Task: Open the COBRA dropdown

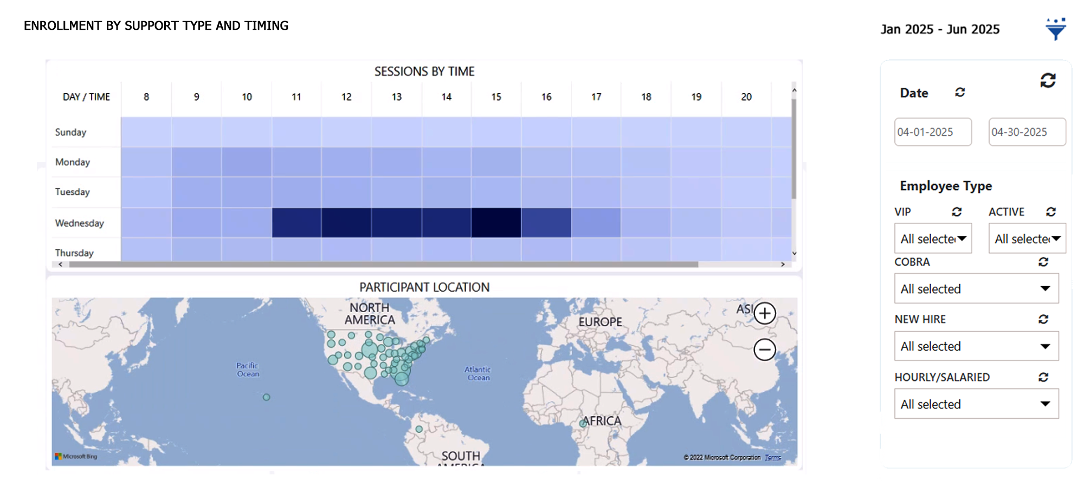Action: (x=976, y=288)
